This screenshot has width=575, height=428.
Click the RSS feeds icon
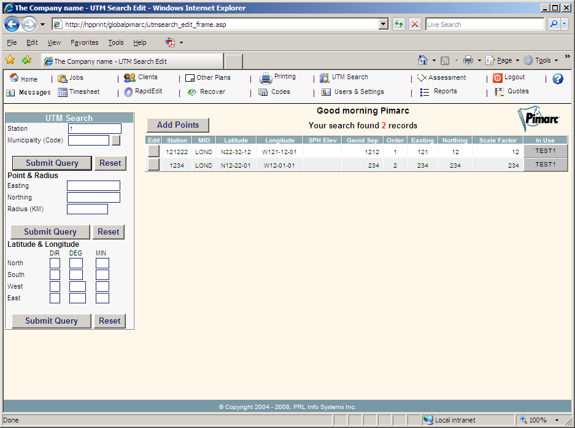click(x=445, y=61)
